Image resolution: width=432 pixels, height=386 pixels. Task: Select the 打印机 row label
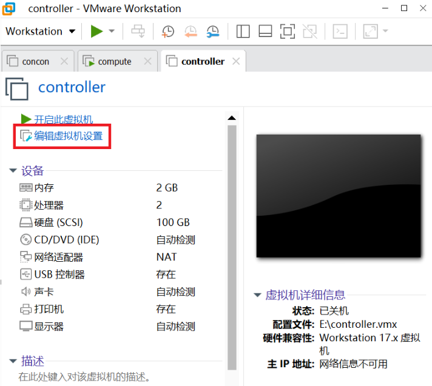(49, 309)
